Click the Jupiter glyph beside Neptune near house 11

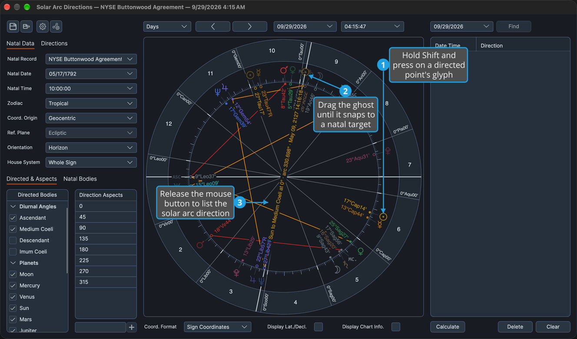[x=225, y=88]
